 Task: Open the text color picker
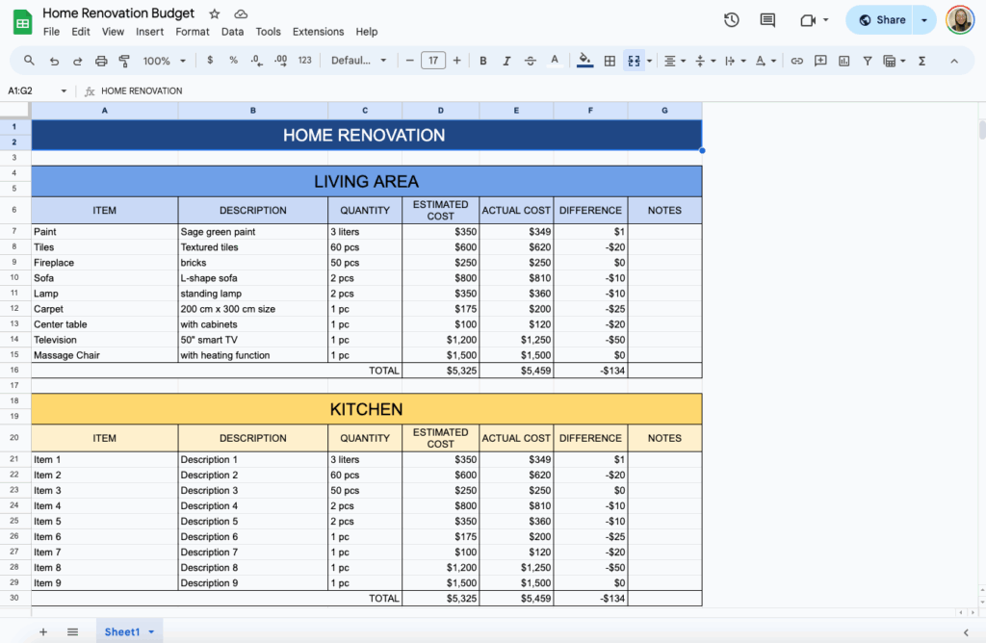555,60
